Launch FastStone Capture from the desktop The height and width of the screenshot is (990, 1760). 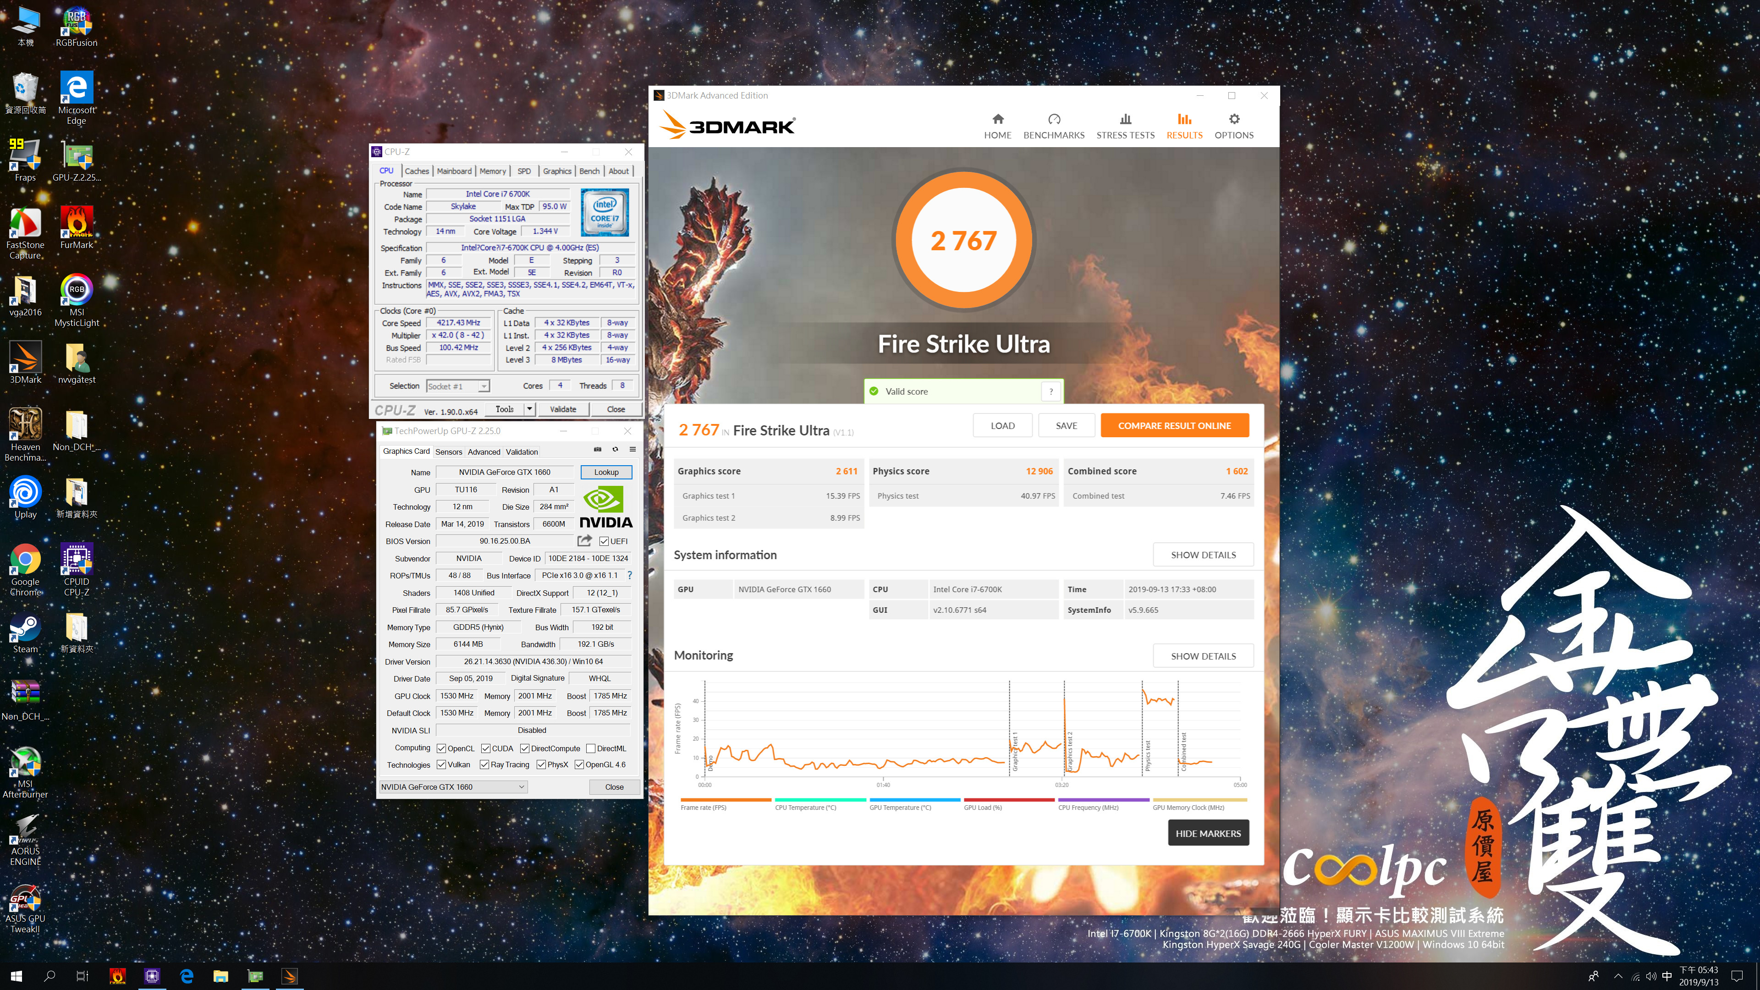pyautogui.click(x=25, y=233)
